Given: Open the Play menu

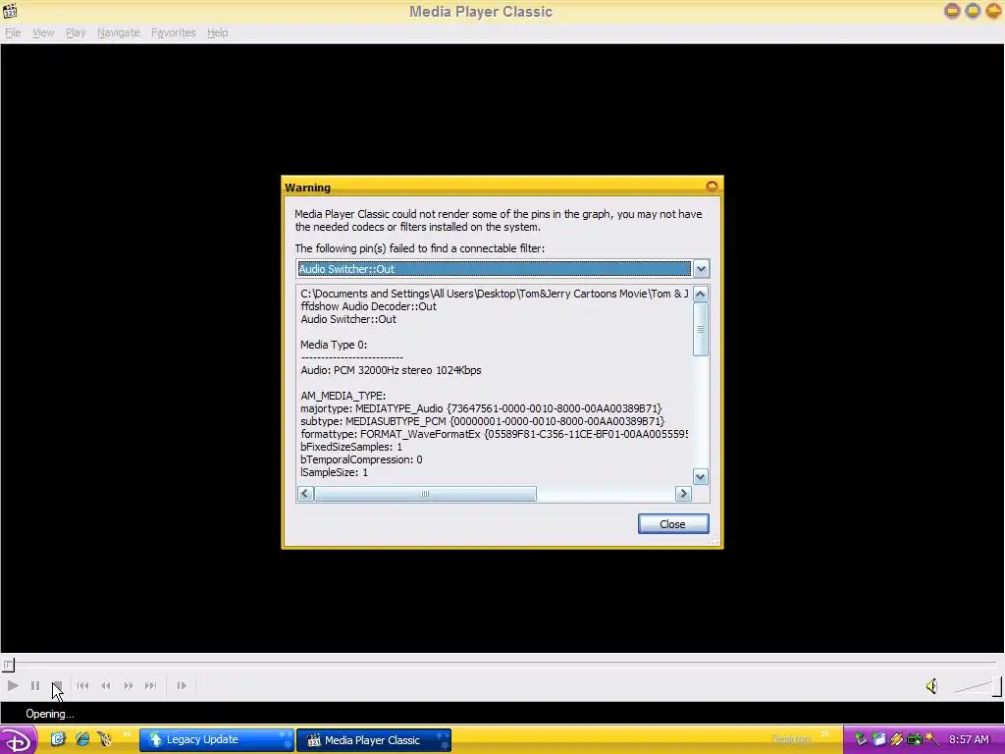Looking at the screenshot, I should (76, 32).
